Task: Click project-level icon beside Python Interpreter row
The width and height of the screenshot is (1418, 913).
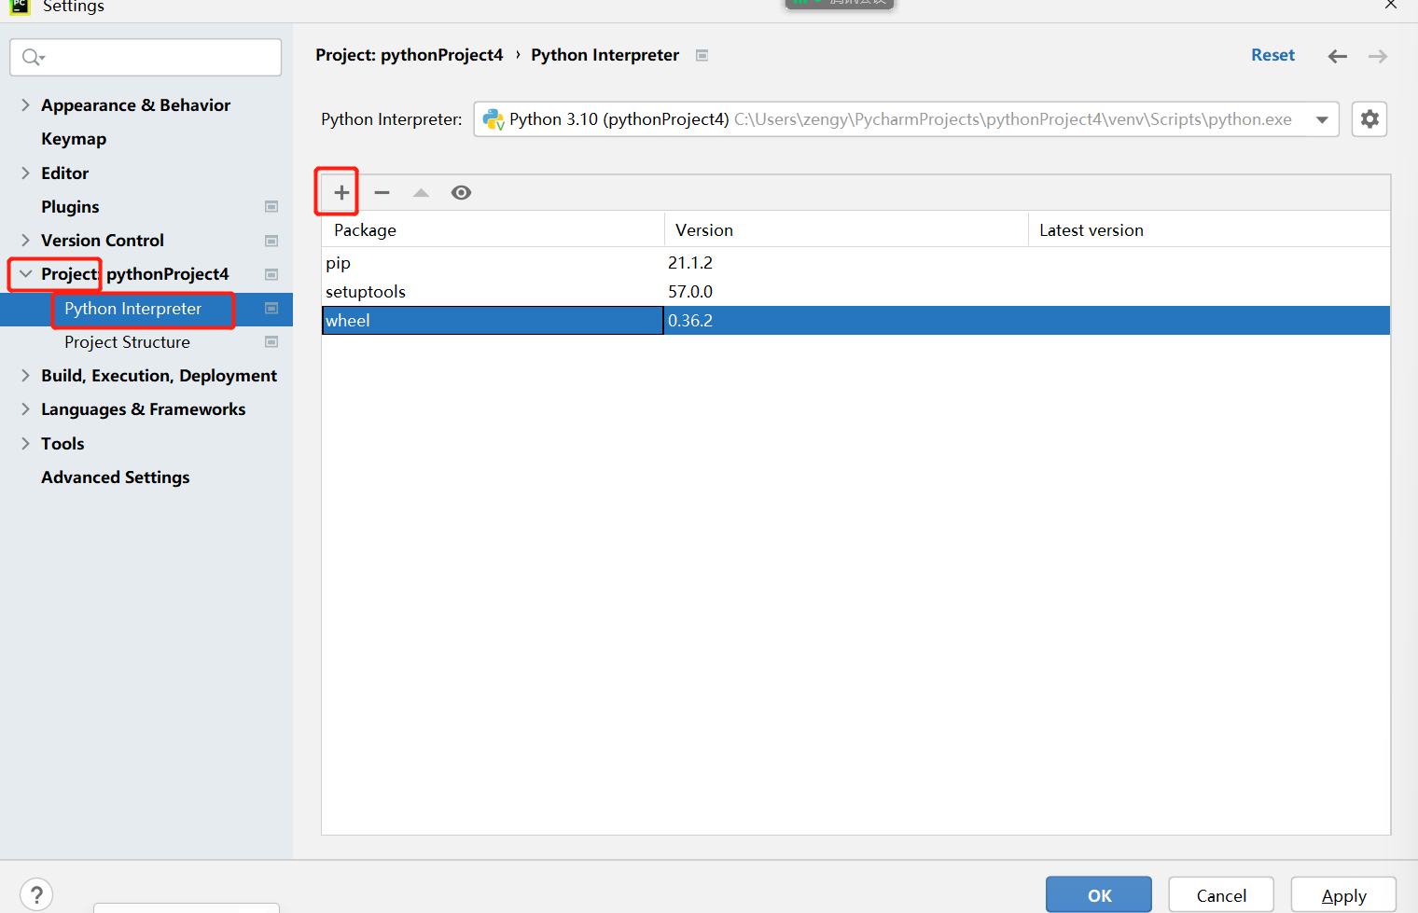Action: click(x=271, y=308)
